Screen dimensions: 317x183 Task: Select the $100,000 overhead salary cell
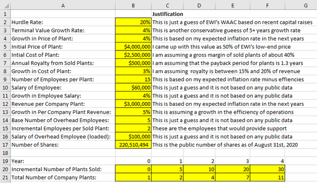[133, 137]
